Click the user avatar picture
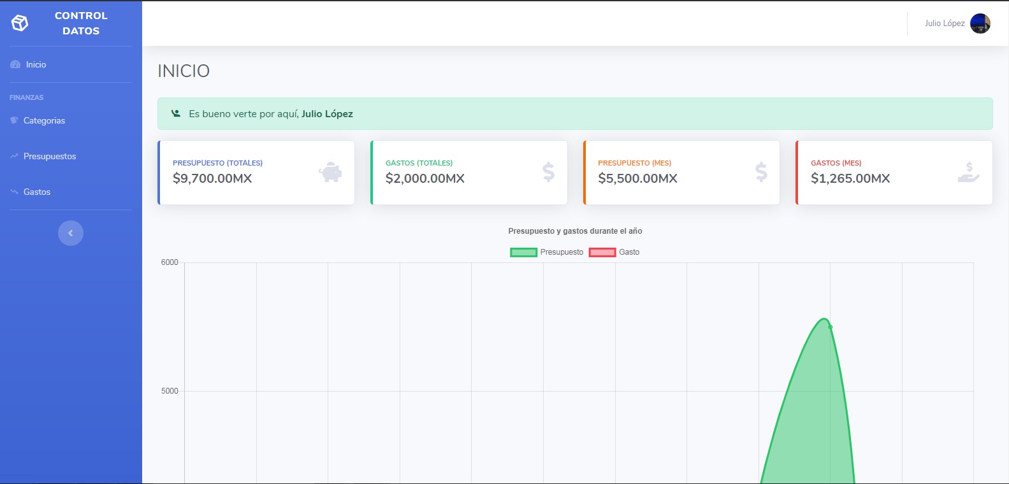Screen dimensions: 1009x484 tap(980, 24)
